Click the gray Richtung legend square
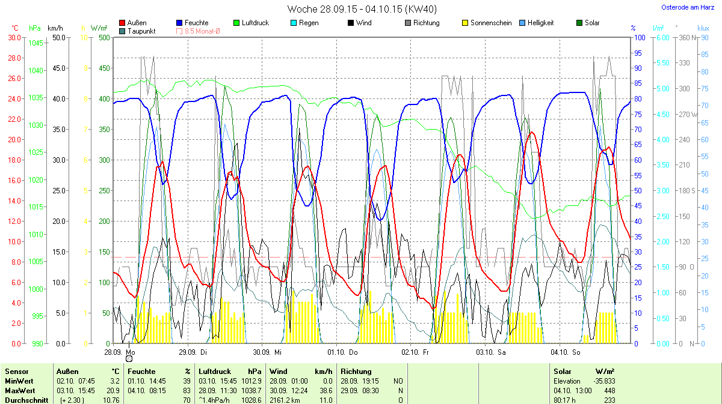The width and height of the screenshot is (722, 404). pyautogui.click(x=407, y=23)
